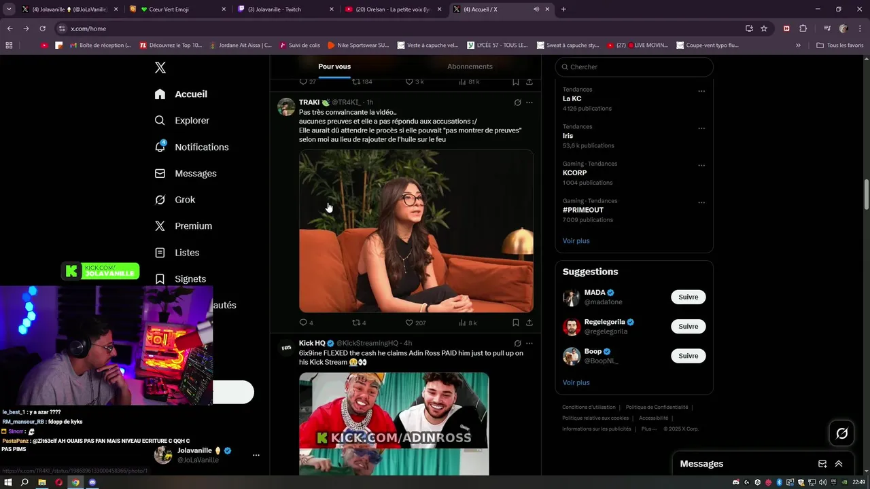The height and width of the screenshot is (489, 870).
Task: Open the Windows Start menu
Action: 8,482
